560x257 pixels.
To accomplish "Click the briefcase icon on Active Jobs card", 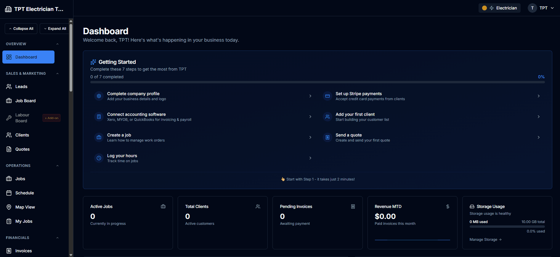I will (163, 206).
